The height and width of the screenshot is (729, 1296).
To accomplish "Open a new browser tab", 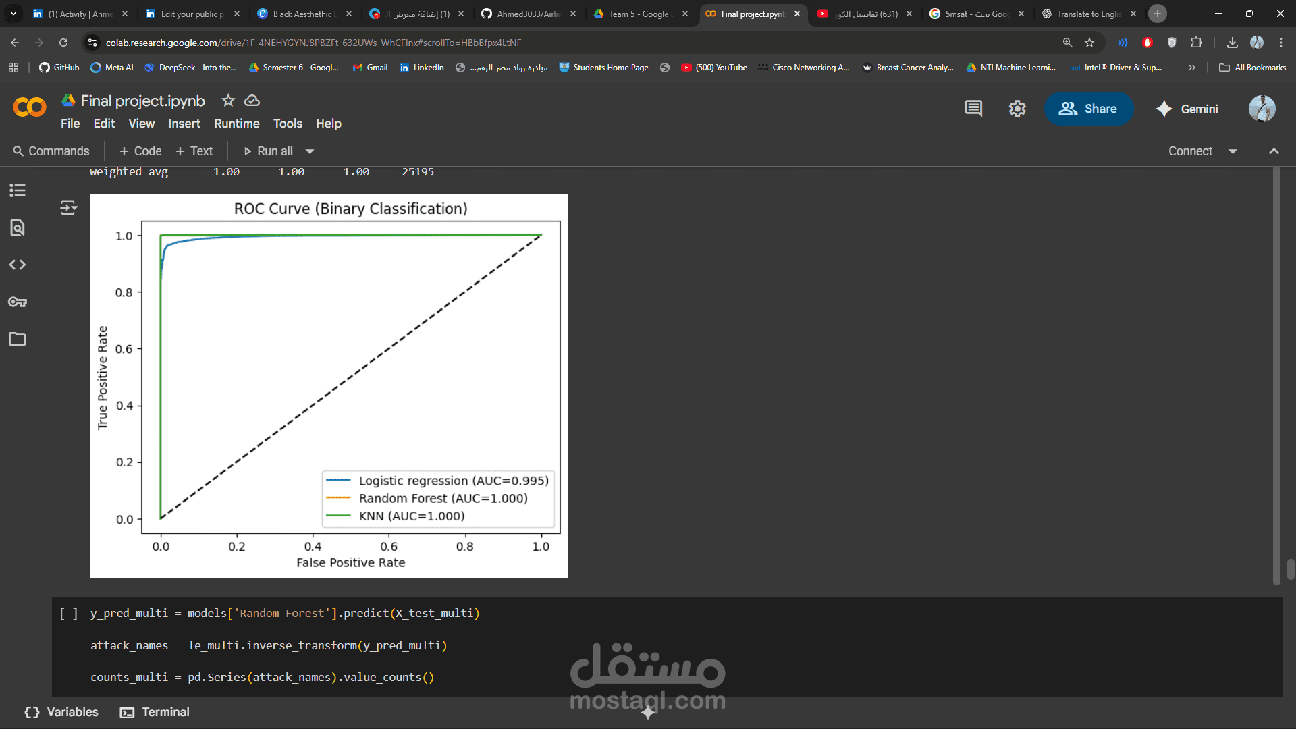I will point(1158,13).
